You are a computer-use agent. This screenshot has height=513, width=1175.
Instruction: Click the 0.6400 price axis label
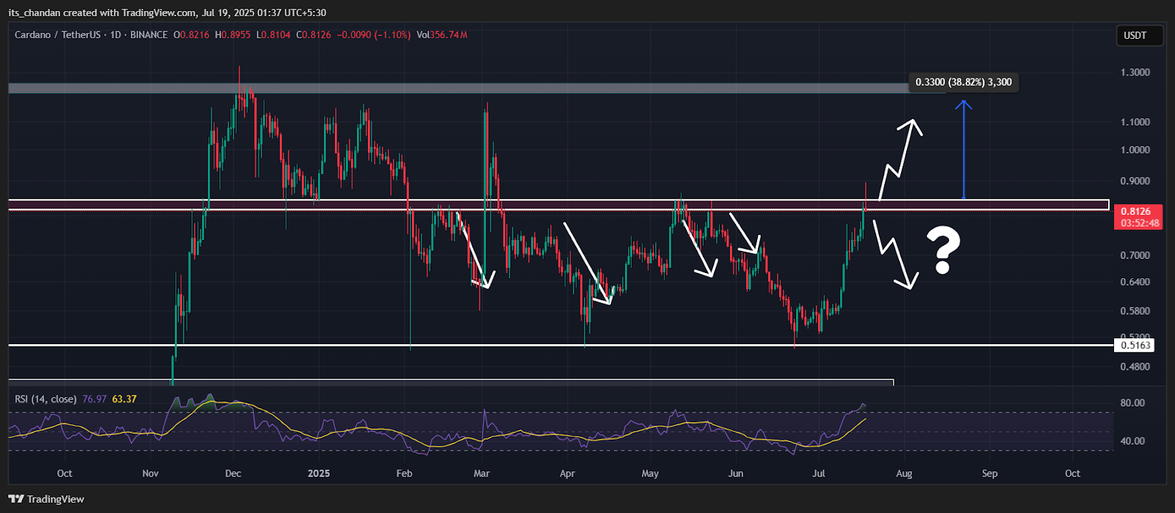coord(1135,282)
